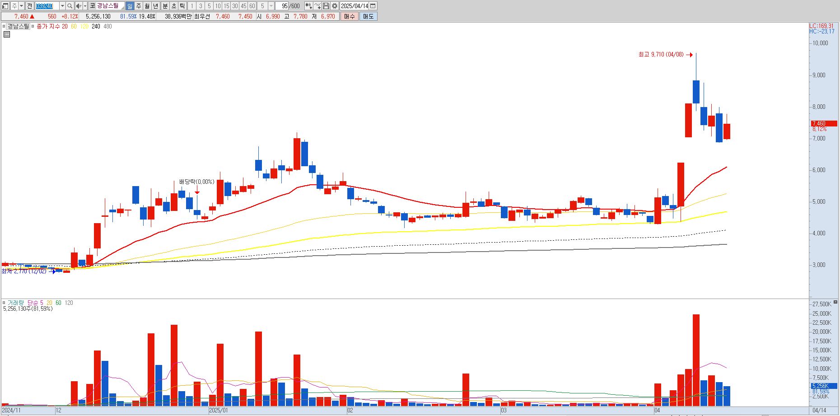Open the speaker options dropdown arrow
The width and height of the screenshot is (840, 416).
coord(85,6)
